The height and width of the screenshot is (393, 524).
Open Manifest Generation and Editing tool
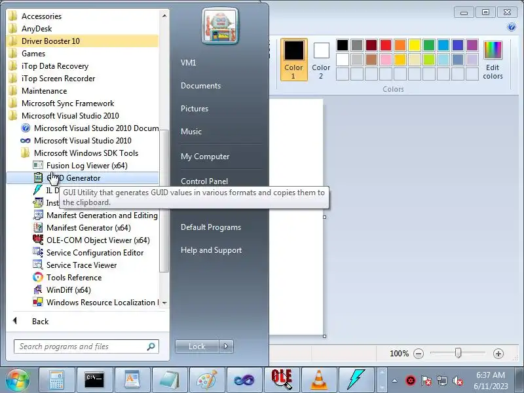point(96,215)
